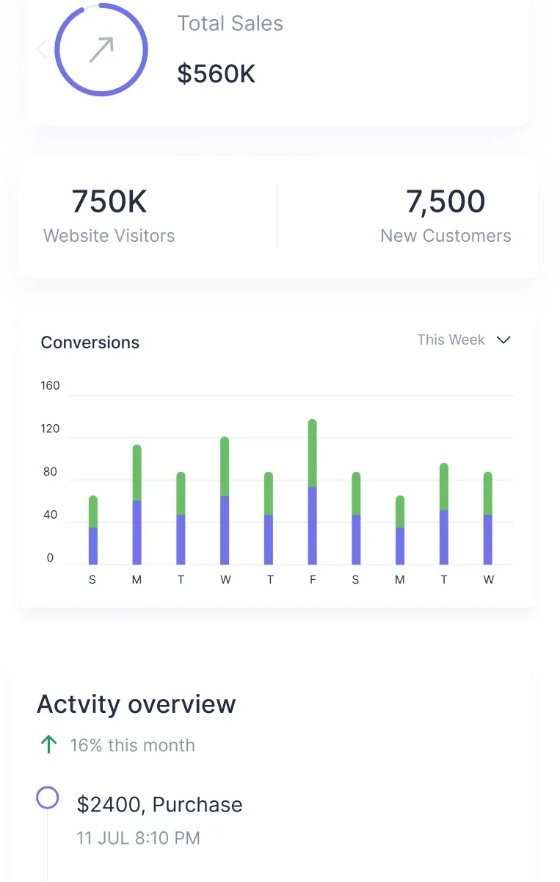Screen dimensions: 560x882
Task: Click the $560K sales amount
Action: (217, 73)
